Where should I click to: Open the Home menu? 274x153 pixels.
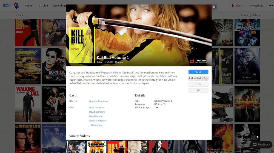click(28, 5)
